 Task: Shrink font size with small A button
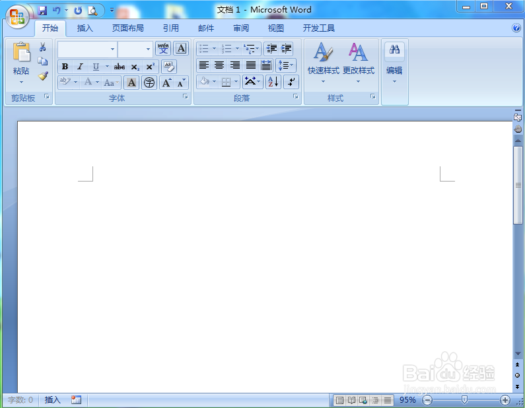tap(181, 83)
